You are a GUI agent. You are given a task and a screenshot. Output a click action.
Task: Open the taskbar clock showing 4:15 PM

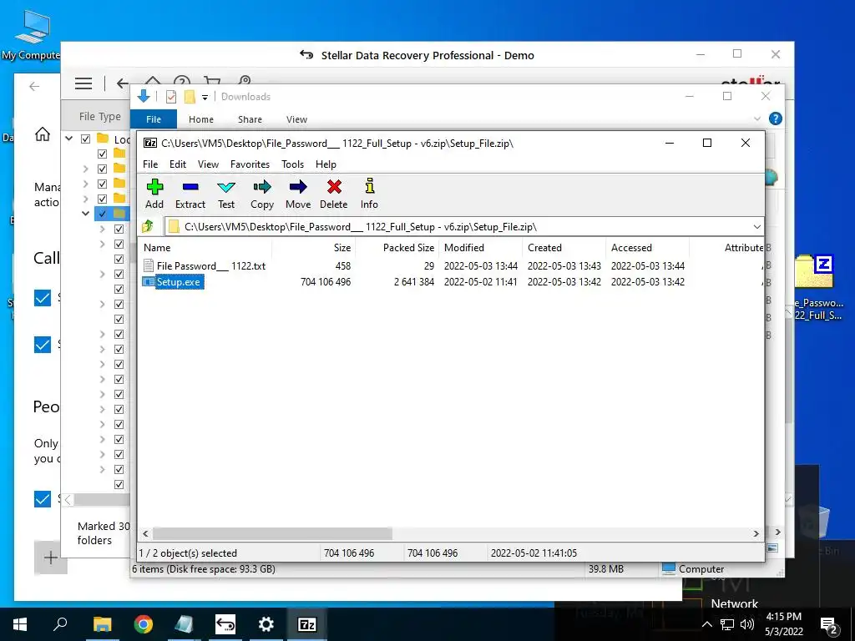(x=783, y=624)
